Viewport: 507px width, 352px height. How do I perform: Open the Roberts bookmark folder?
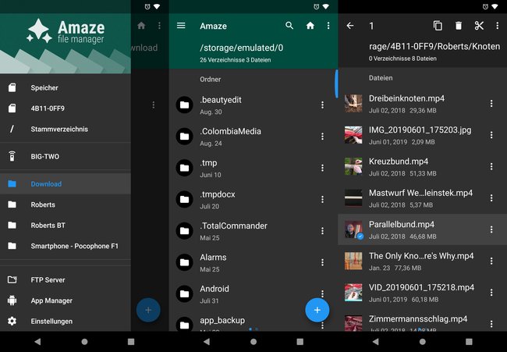click(66, 204)
